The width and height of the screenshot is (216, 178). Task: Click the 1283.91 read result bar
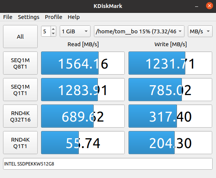click(83, 90)
